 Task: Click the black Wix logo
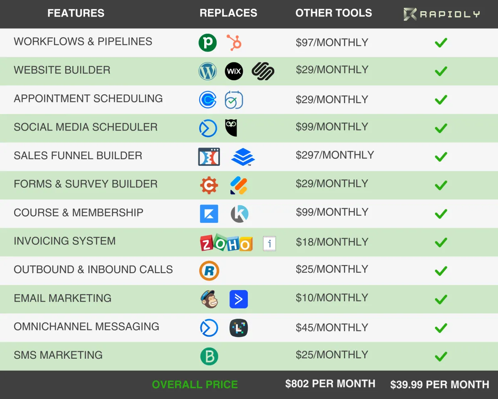tap(234, 71)
